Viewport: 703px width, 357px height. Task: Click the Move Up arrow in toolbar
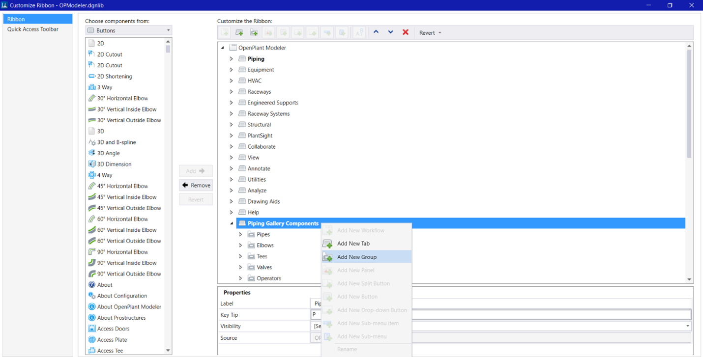click(x=376, y=32)
